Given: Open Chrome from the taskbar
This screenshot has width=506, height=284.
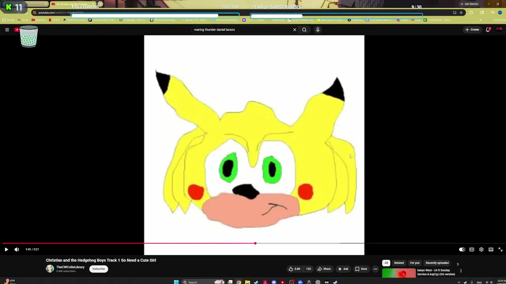Looking at the screenshot, I should pyautogui.click(x=239, y=282).
